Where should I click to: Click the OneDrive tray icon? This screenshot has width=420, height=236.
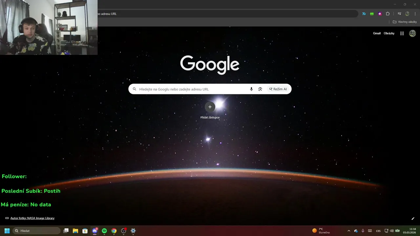click(x=356, y=231)
